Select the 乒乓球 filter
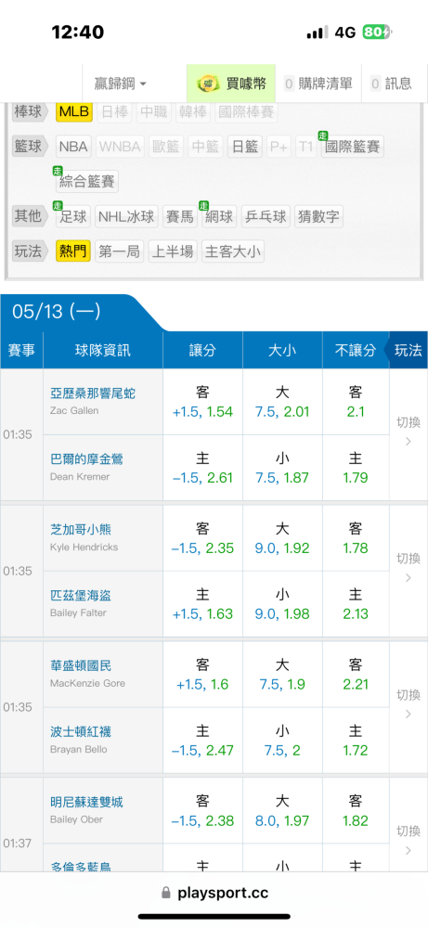The width and height of the screenshot is (428, 928). coord(266,216)
